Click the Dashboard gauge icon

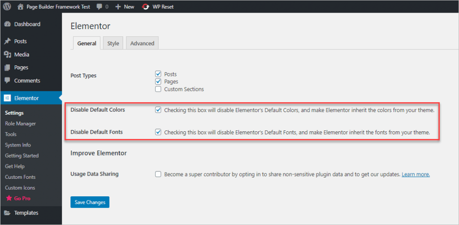pos(7,24)
